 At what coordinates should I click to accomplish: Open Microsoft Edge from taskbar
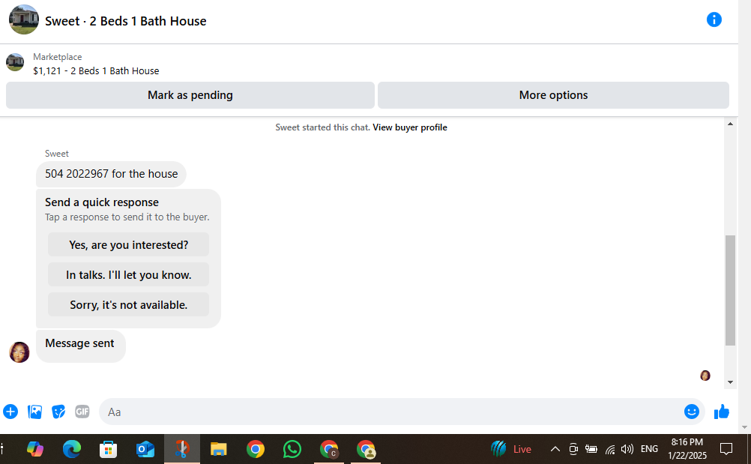tap(72, 449)
